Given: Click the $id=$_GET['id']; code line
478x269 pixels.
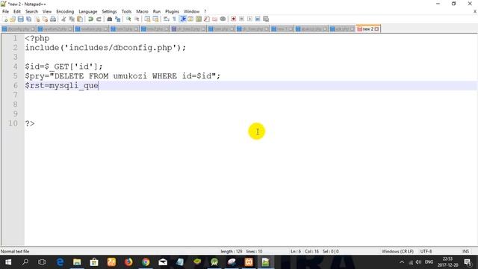Looking at the screenshot, I should (x=64, y=67).
